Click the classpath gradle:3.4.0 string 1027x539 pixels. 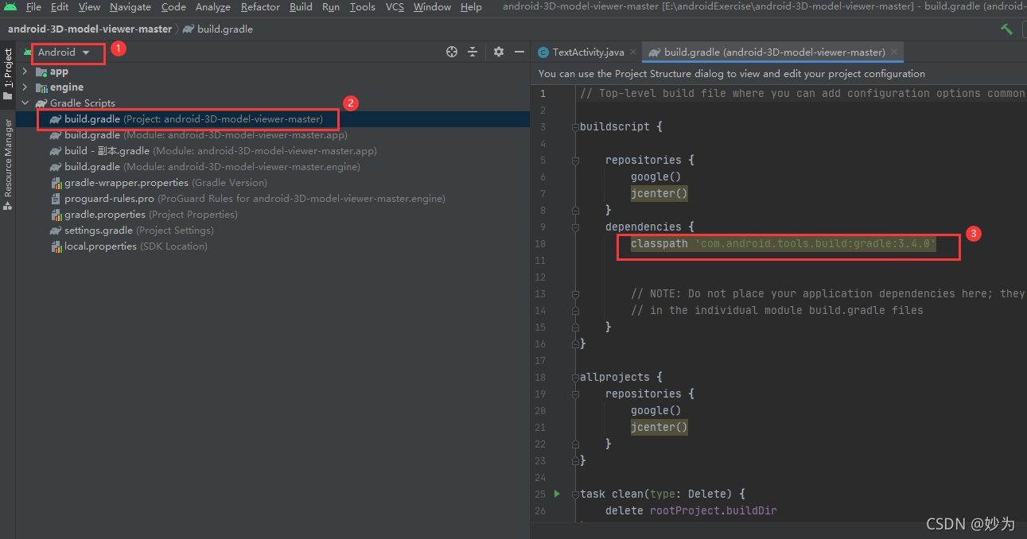coord(815,244)
